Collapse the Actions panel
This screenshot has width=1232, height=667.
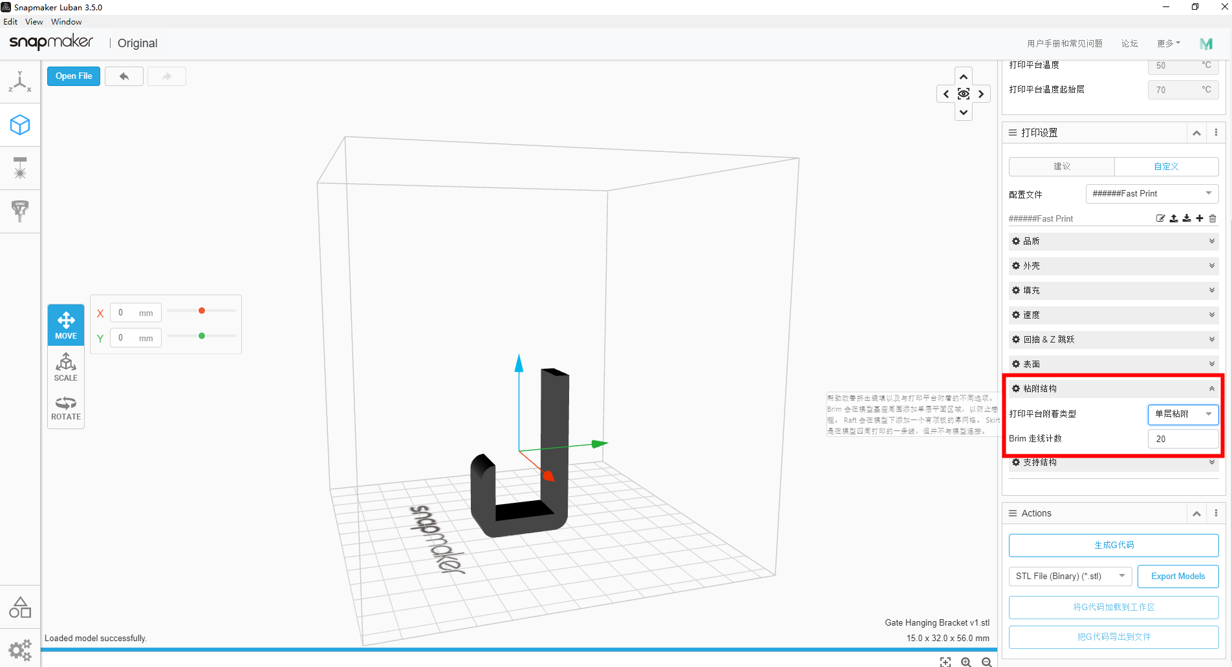(1196, 514)
